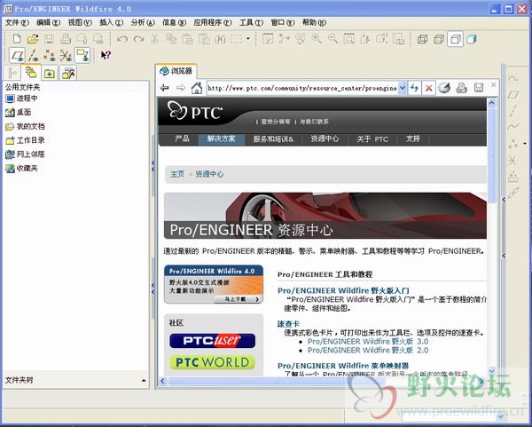Click the red X Stop loading icon

click(429, 88)
